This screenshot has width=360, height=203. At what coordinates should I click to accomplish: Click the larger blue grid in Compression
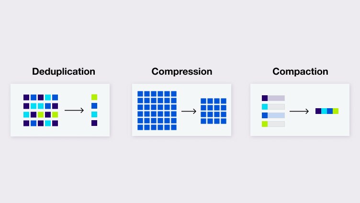tap(157, 111)
